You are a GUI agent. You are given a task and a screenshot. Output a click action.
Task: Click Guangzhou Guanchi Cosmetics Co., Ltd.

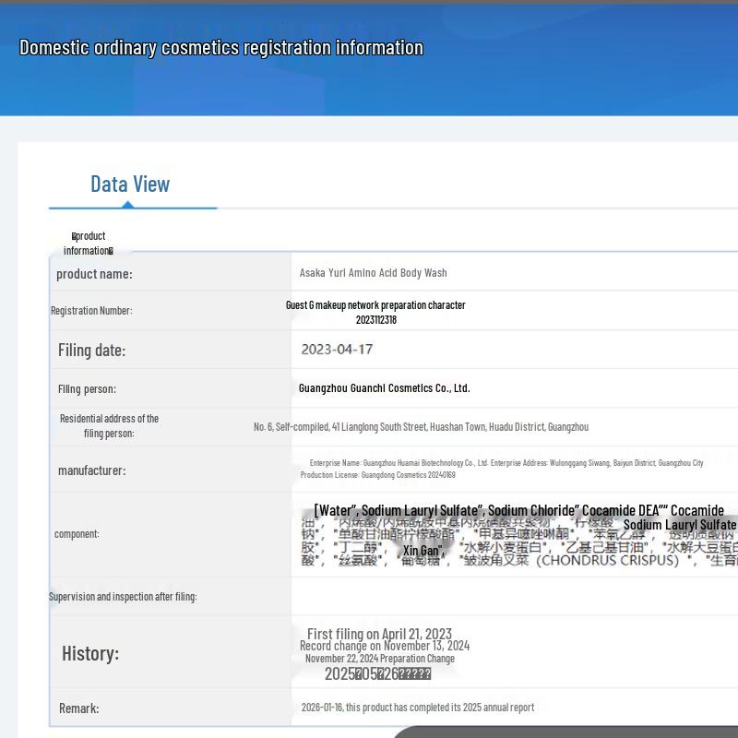(384, 387)
